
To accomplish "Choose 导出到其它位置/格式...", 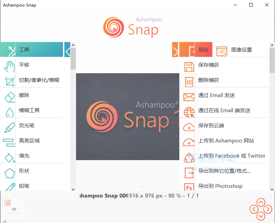I will pos(224,171).
